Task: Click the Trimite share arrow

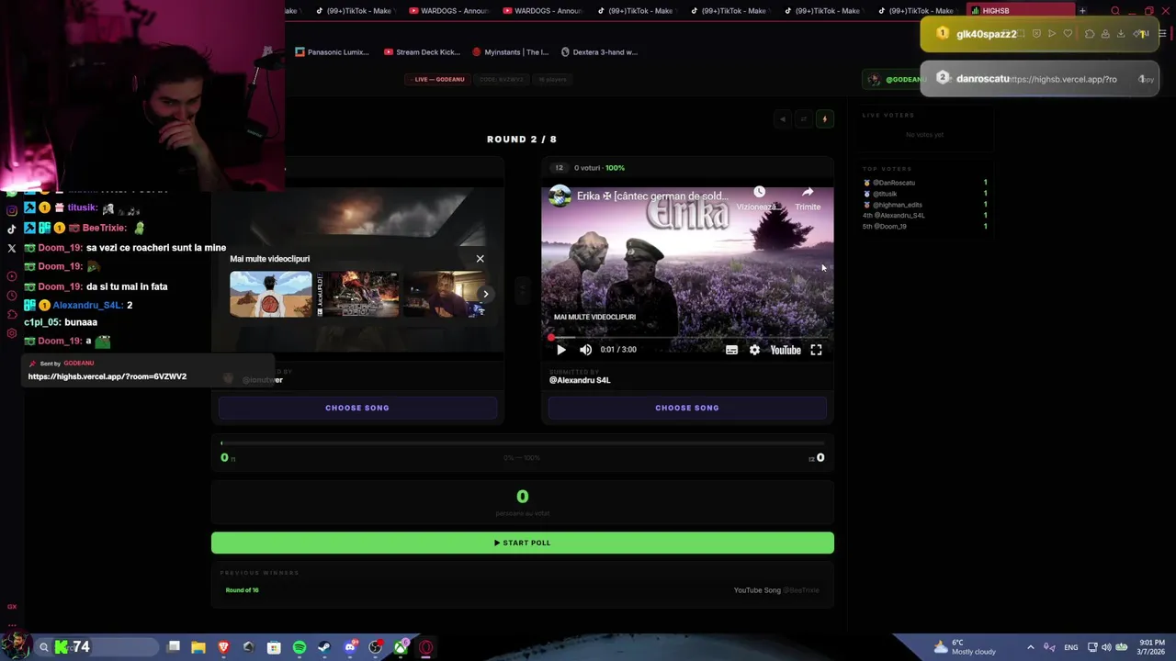Action: click(808, 192)
